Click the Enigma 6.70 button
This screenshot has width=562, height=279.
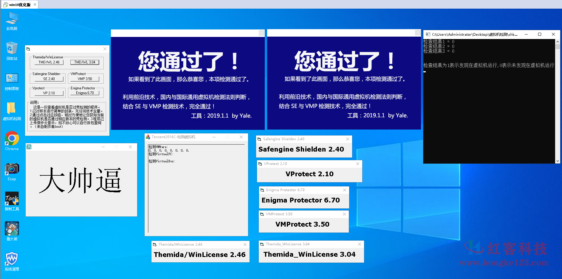(x=85, y=93)
